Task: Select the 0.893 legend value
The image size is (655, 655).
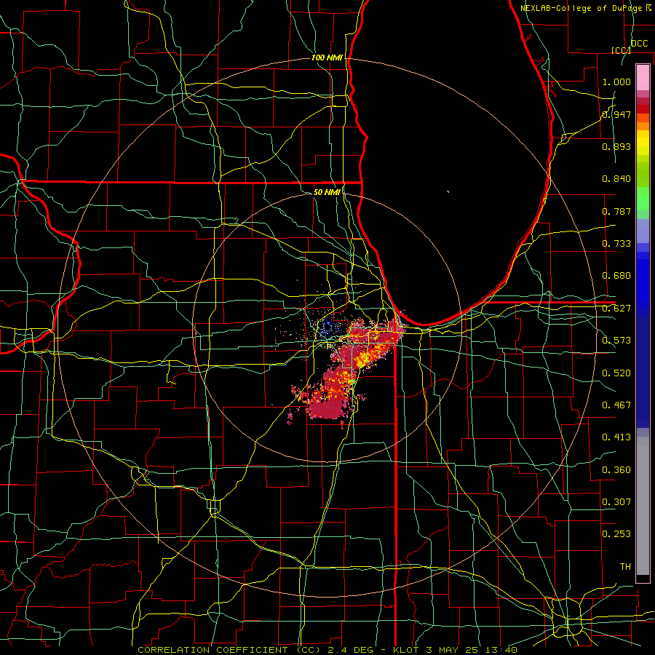Action: pos(616,146)
